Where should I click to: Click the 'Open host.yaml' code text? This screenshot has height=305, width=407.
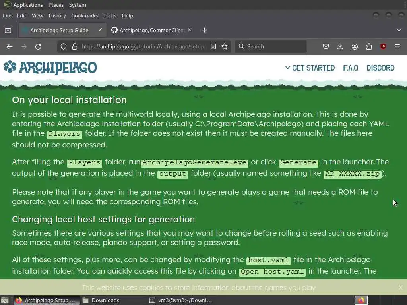pyautogui.click(x=272, y=272)
